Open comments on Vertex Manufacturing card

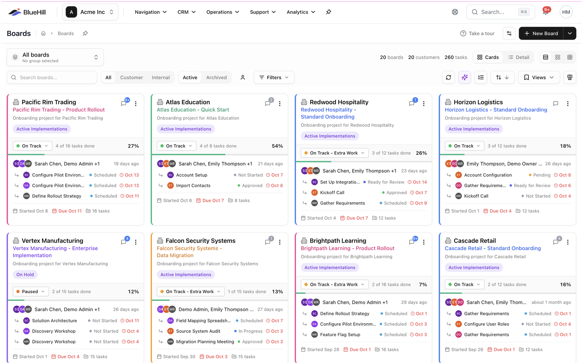click(124, 242)
